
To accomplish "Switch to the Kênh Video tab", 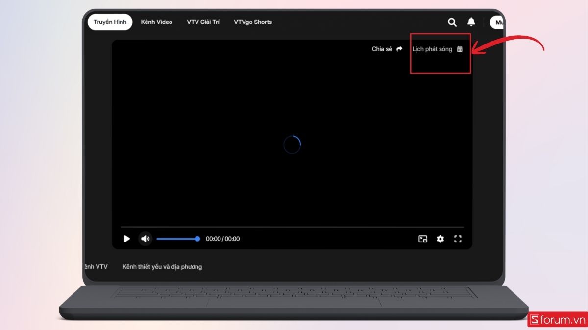I will tap(156, 22).
